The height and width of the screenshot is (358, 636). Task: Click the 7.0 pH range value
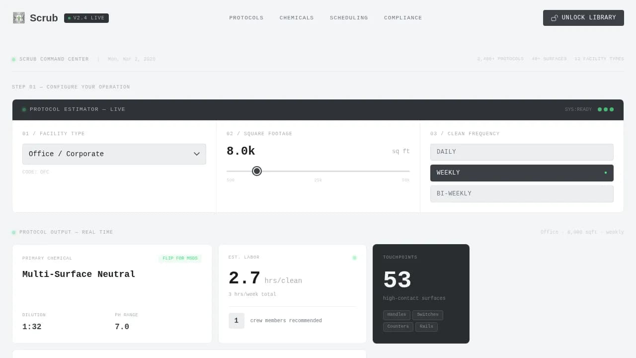coord(122,327)
